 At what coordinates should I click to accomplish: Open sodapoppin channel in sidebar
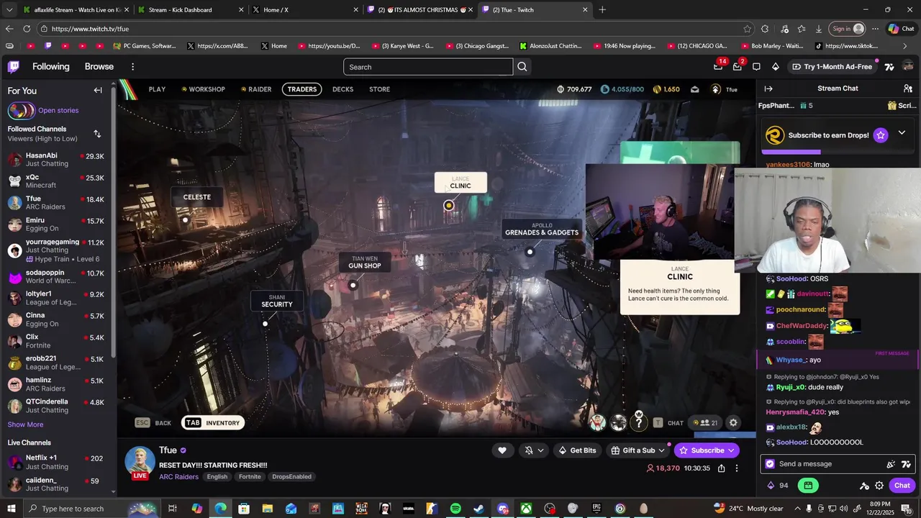tap(56, 276)
